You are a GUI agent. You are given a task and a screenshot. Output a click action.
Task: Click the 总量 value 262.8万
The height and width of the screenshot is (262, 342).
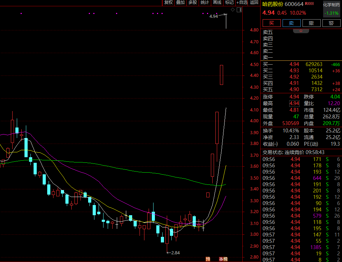pyautogui.click(x=332, y=117)
